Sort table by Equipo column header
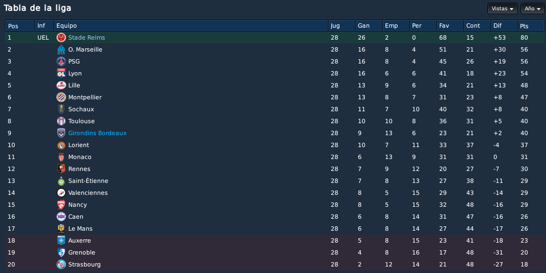 tap(191, 26)
